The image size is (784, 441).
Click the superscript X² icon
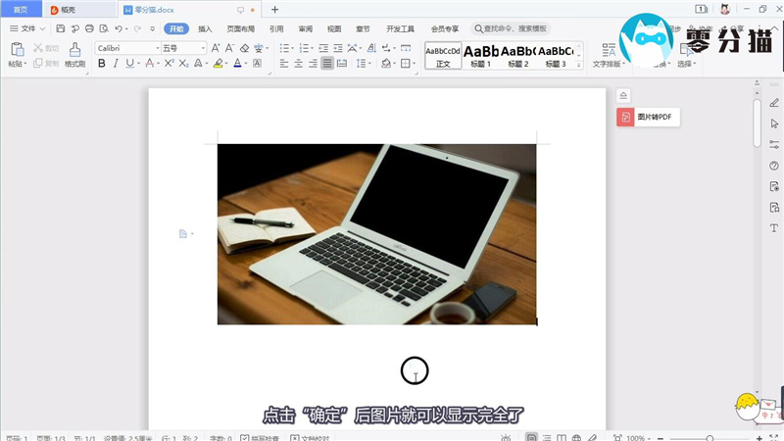point(169,64)
